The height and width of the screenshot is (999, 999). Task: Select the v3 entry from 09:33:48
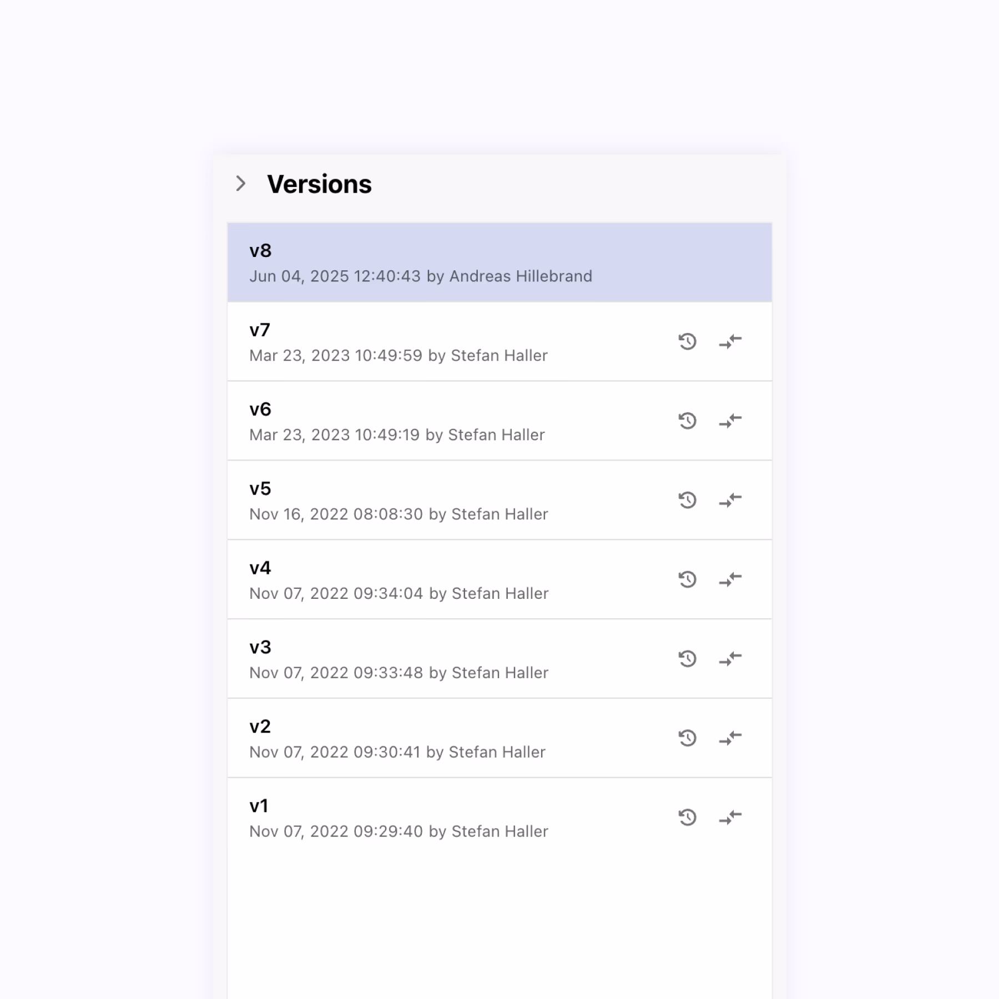(x=500, y=659)
